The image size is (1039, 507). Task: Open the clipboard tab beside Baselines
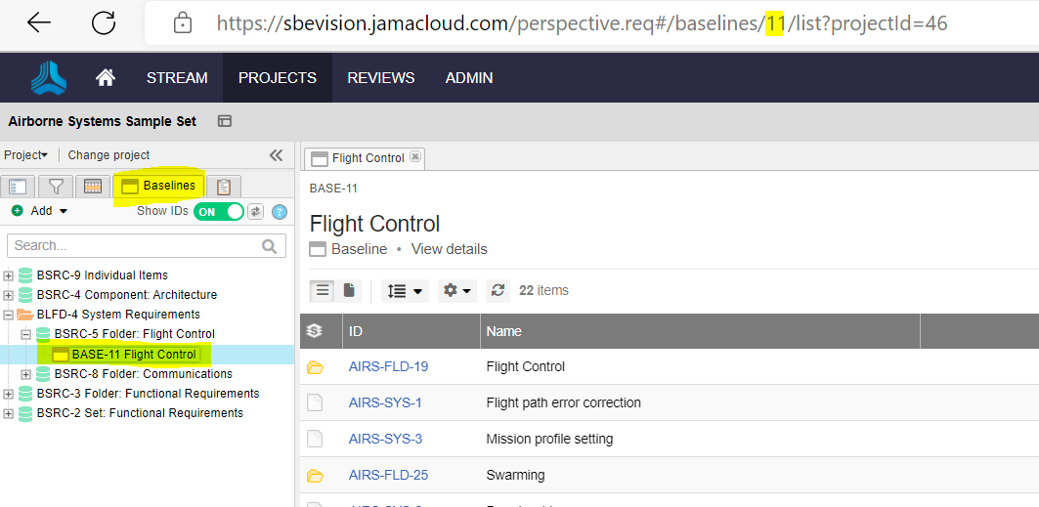(224, 186)
